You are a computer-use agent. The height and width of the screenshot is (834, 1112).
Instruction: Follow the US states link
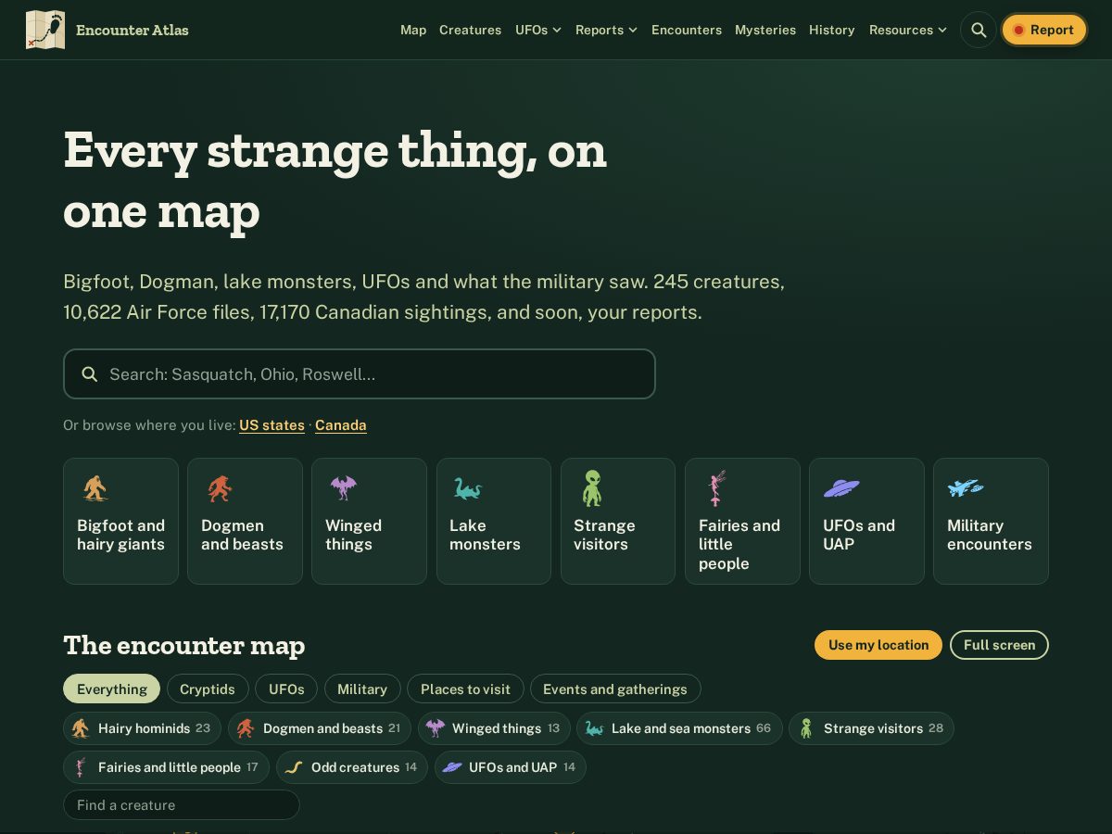272,425
